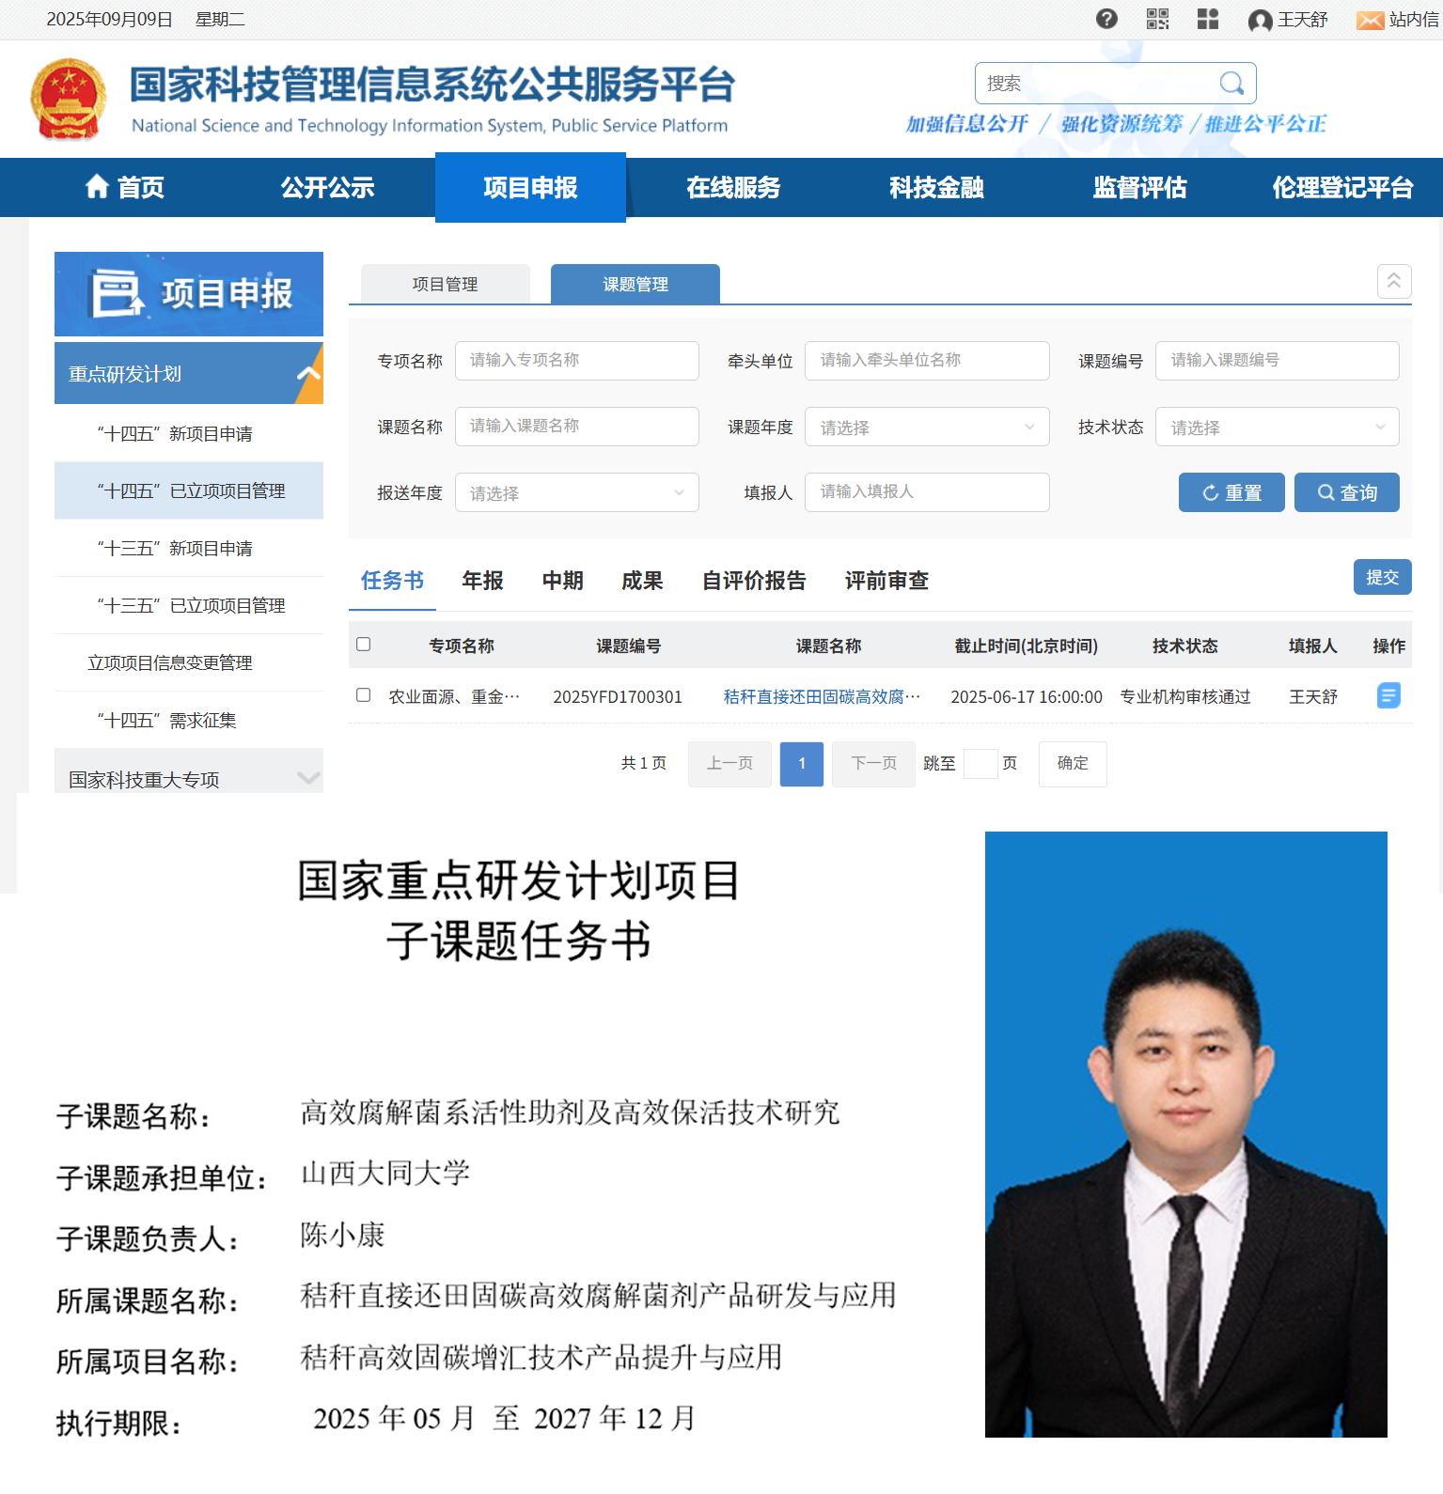Click page number 1 button

(802, 764)
